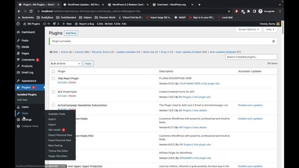Viewport: 299px width, 168px height.
Task: Focus the Search installed plugins field
Action: (251, 57)
